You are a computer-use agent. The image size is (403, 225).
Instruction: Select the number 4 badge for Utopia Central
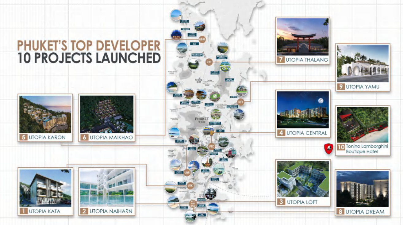pyautogui.click(x=281, y=133)
